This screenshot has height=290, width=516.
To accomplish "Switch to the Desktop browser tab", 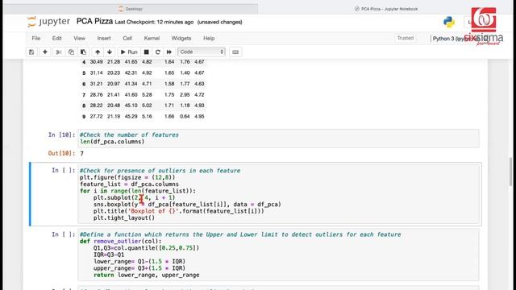I will pos(131,9).
